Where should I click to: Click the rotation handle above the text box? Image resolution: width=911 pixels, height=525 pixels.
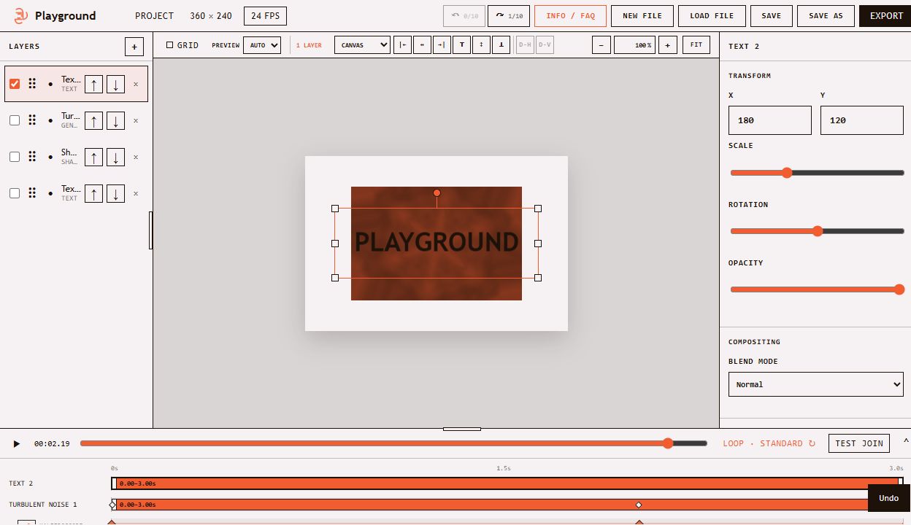point(437,193)
